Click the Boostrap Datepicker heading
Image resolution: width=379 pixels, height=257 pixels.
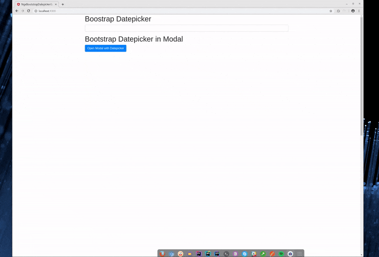[x=118, y=19]
